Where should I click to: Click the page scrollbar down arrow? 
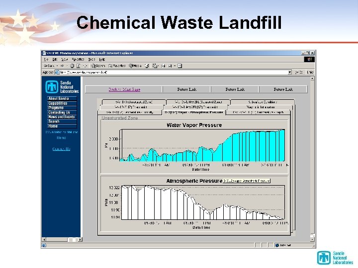(312, 240)
